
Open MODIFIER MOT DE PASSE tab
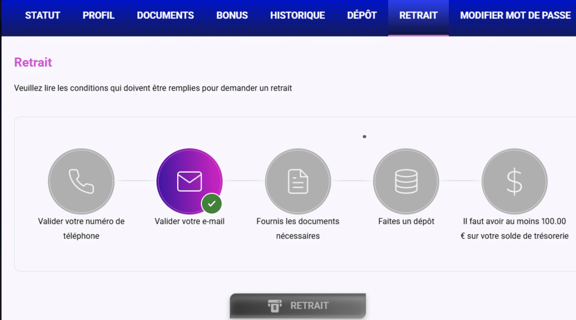[x=515, y=15]
